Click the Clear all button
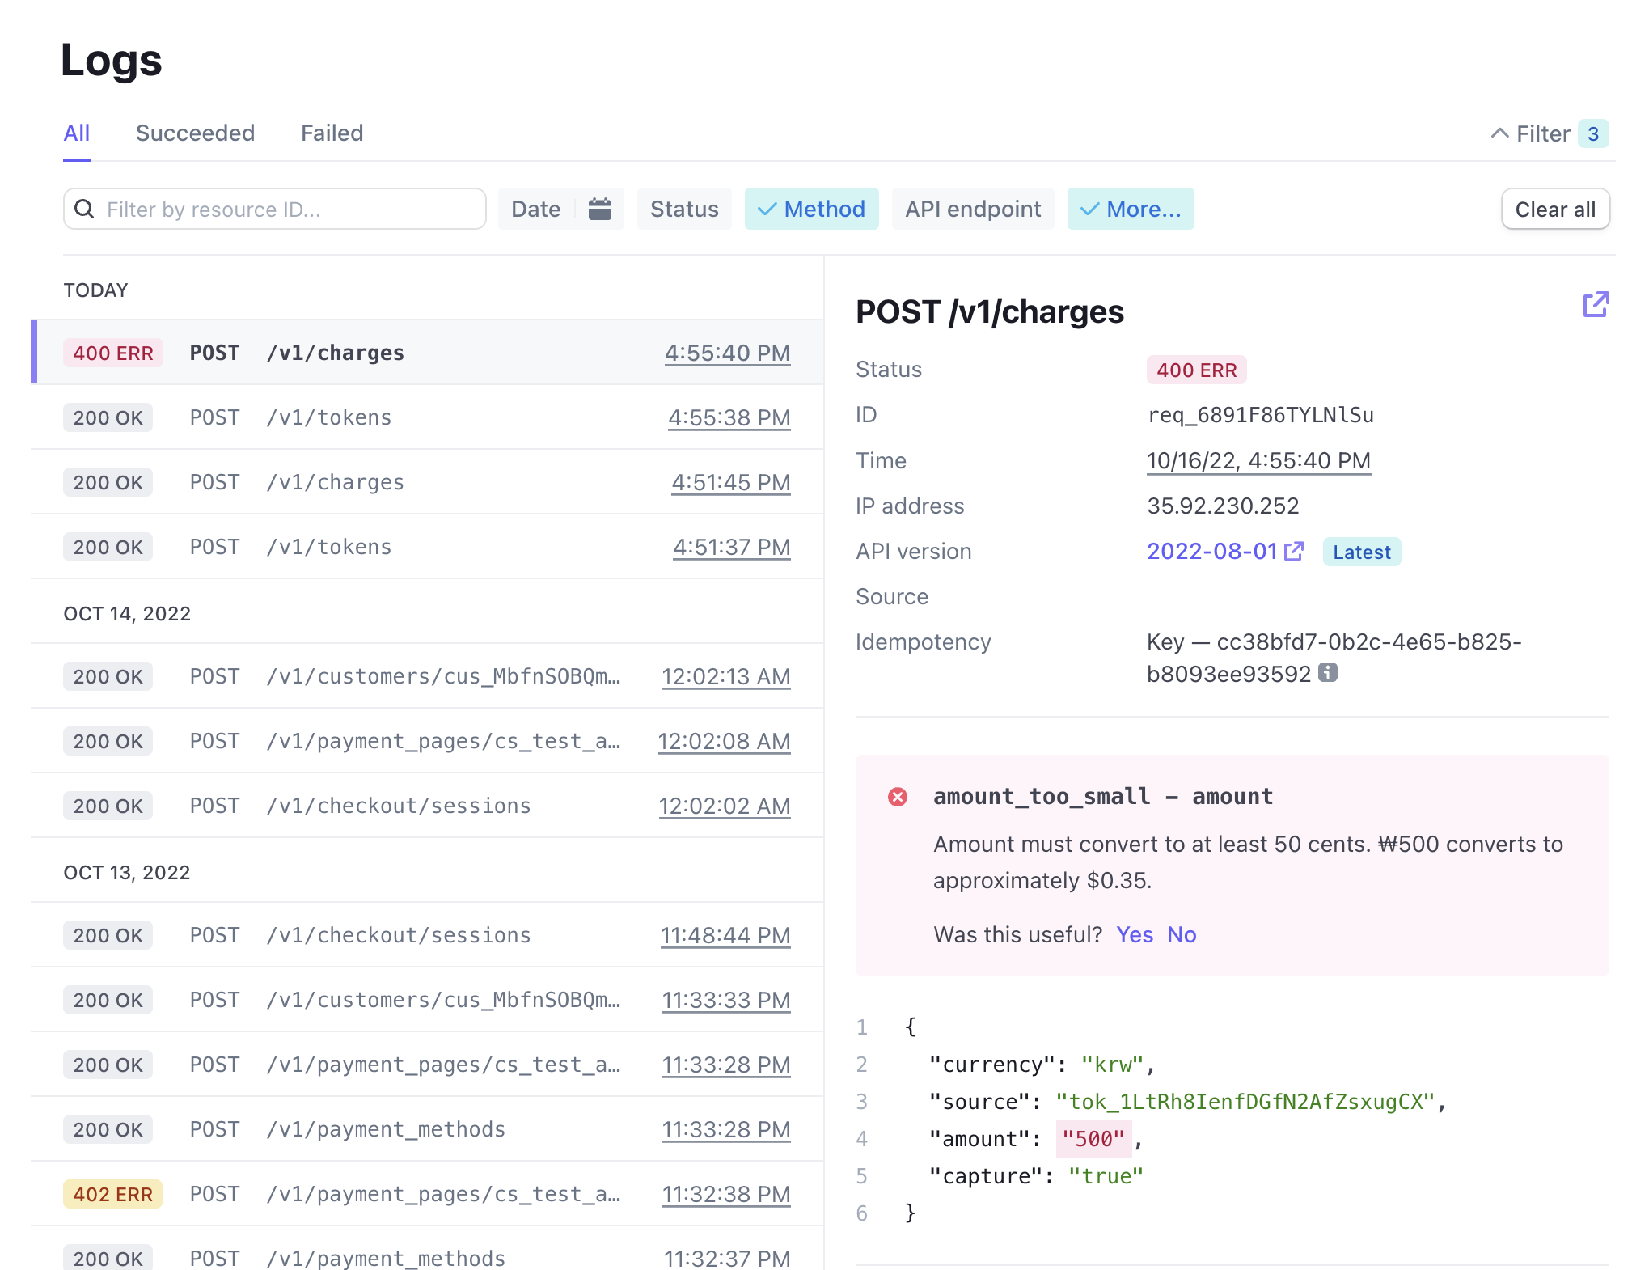 [x=1554, y=210]
